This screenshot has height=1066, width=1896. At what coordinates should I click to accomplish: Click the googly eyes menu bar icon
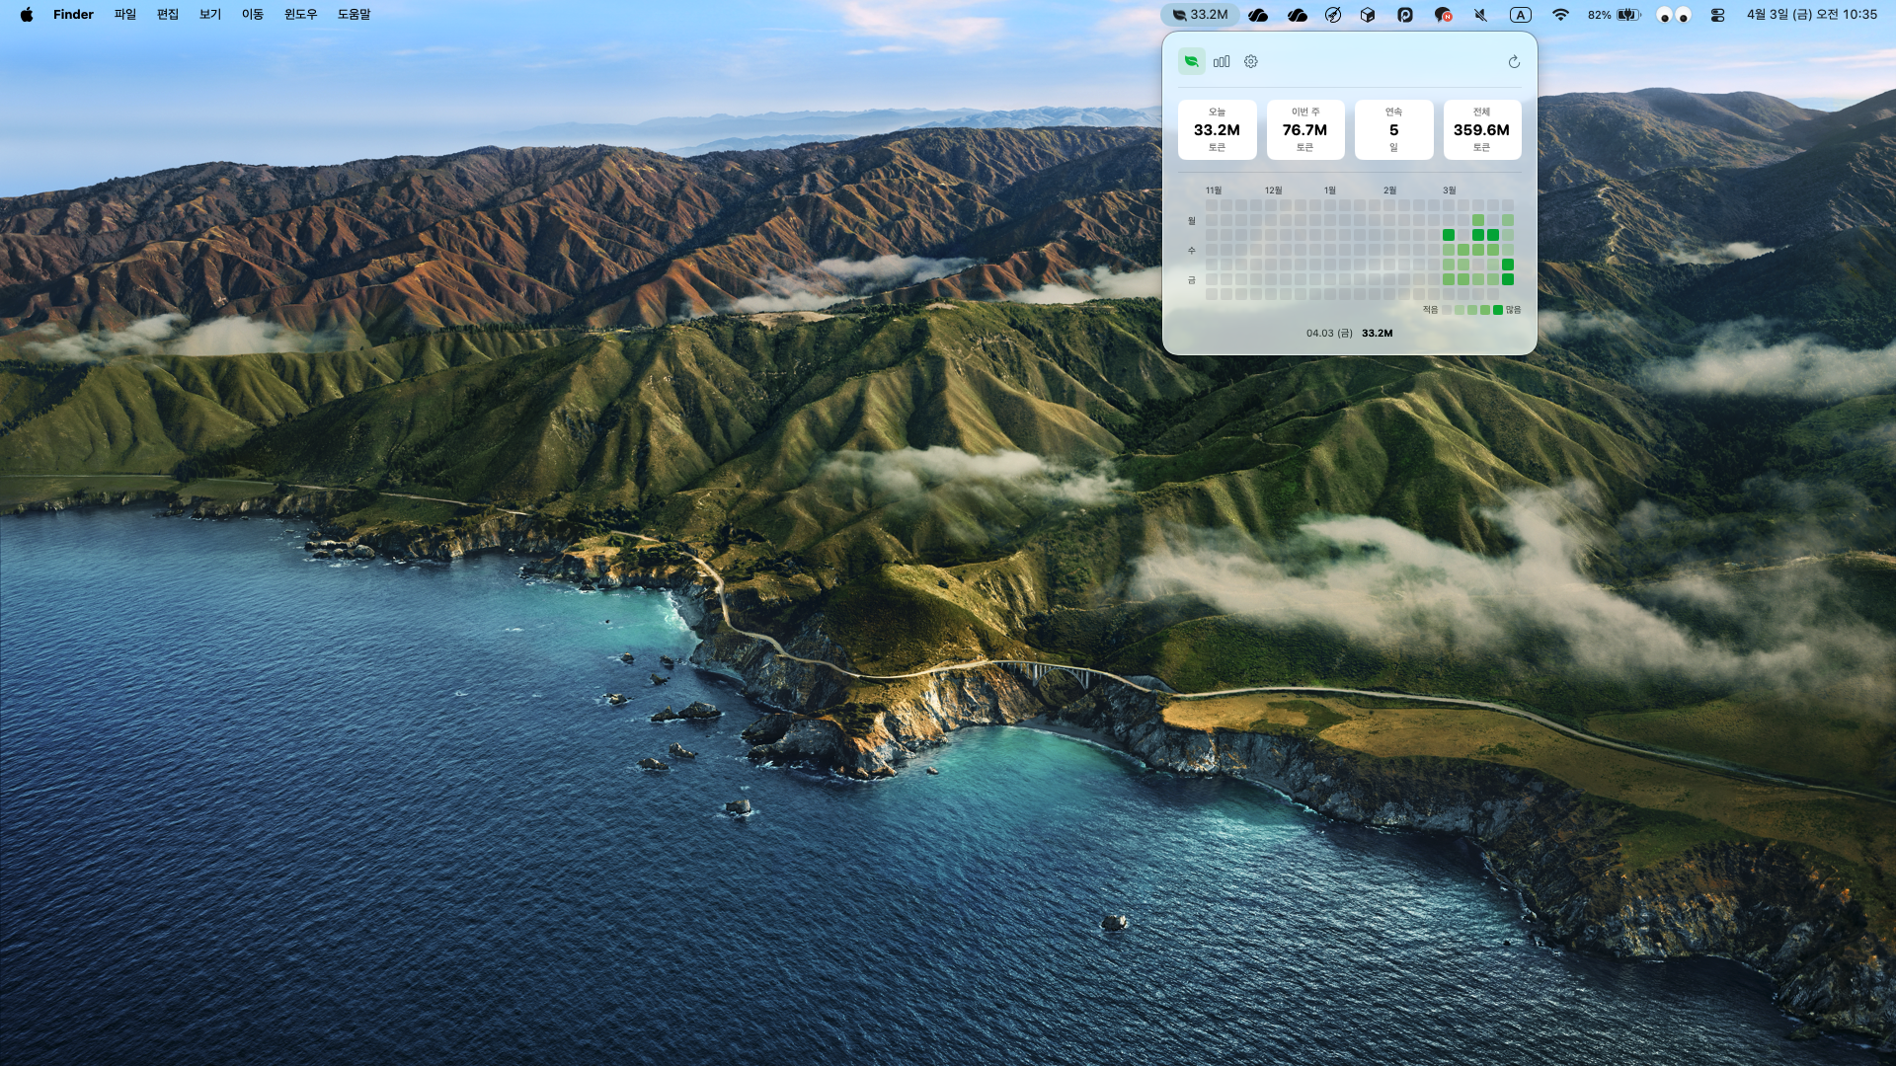(x=1674, y=15)
